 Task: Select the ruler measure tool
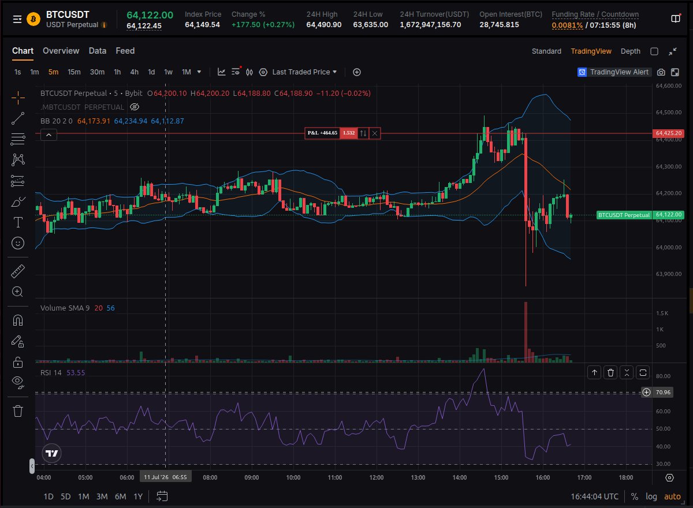(18, 271)
